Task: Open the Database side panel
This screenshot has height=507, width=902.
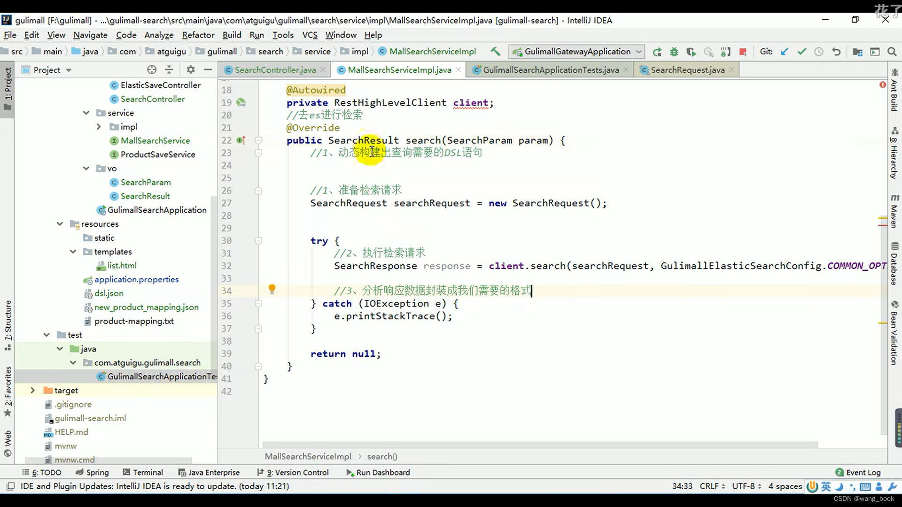Action: pyautogui.click(x=894, y=263)
